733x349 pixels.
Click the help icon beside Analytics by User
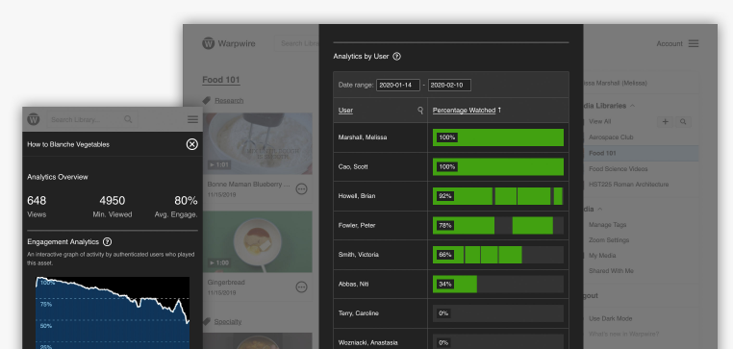tap(397, 56)
